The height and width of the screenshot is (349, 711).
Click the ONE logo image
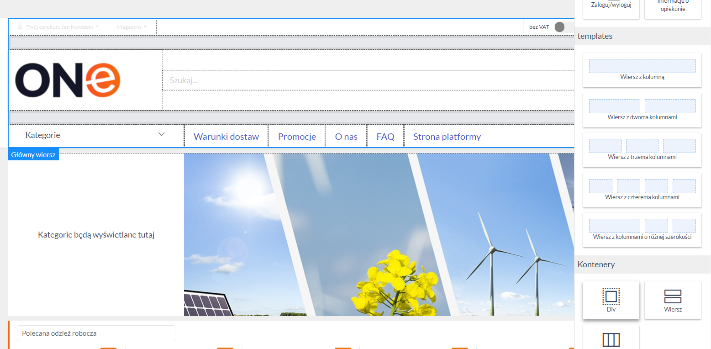click(68, 80)
